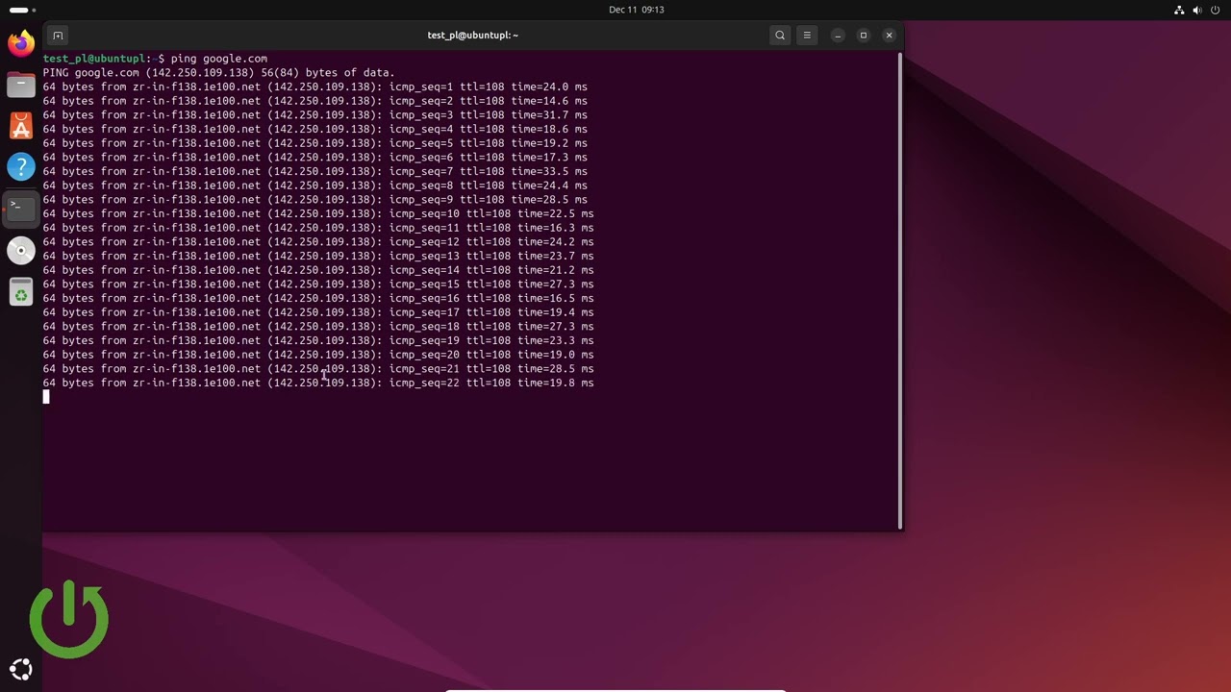Click the icmp_seq=18 output line

(318, 327)
